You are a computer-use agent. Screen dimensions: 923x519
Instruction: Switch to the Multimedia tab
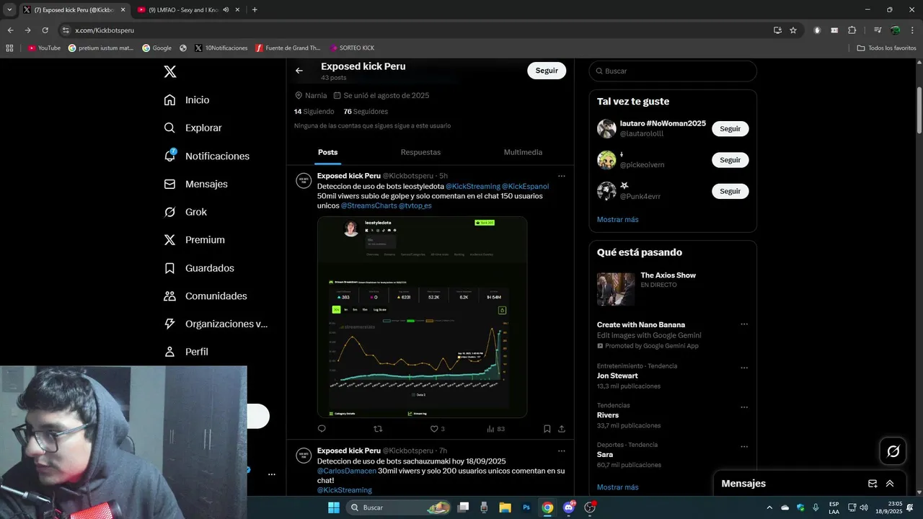pos(523,152)
